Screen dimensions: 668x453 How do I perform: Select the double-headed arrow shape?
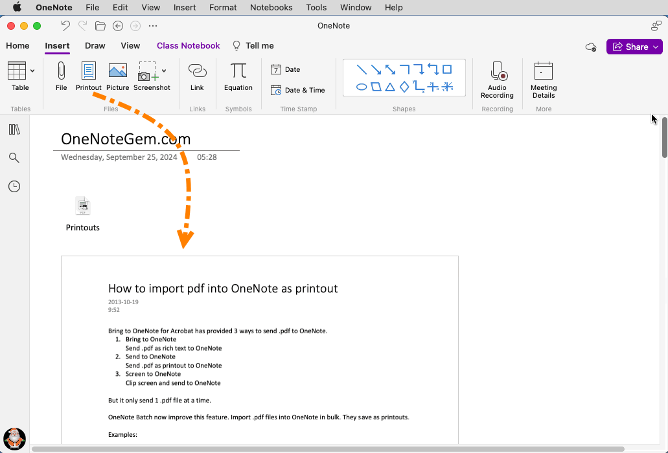pos(390,69)
